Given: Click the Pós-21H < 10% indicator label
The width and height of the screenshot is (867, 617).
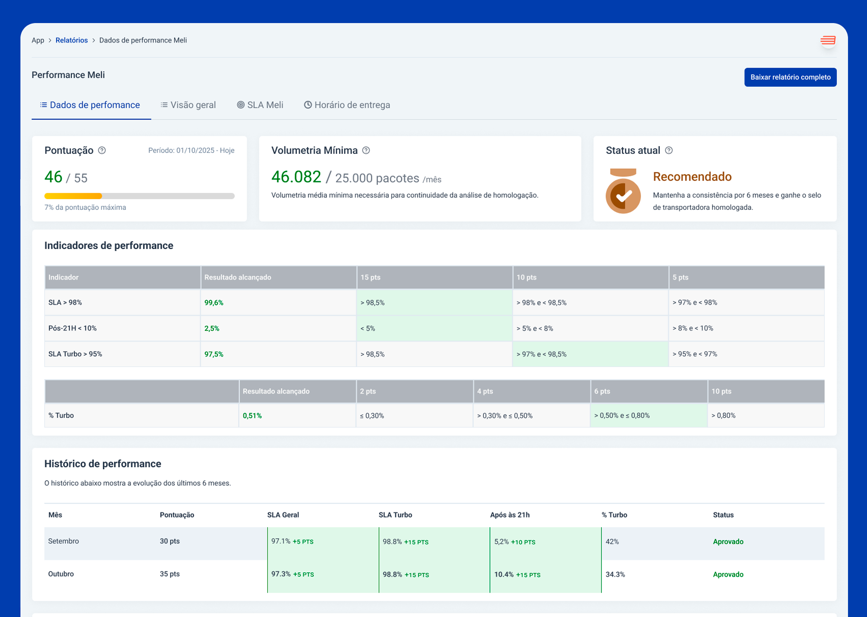Looking at the screenshot, I should 72,328.
